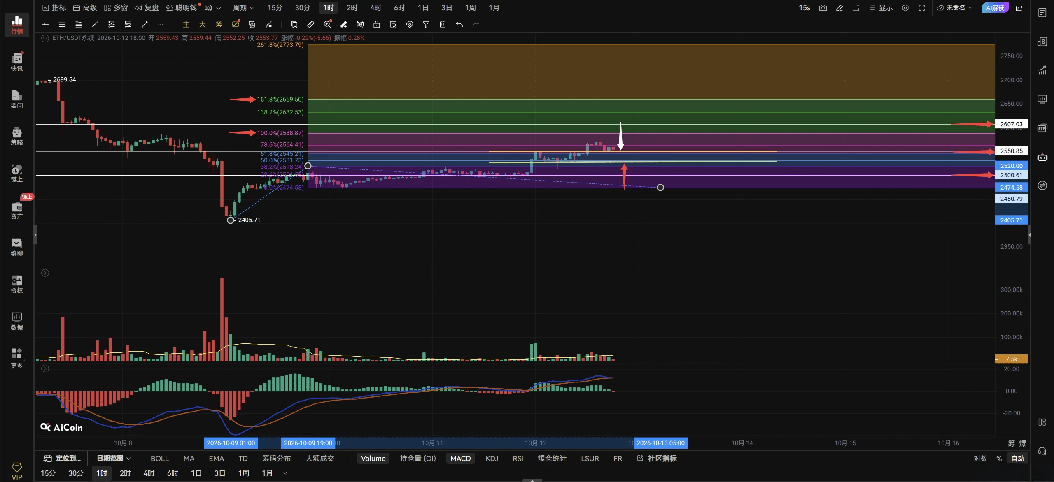Click the 复盘 replay button

point(147,8)
